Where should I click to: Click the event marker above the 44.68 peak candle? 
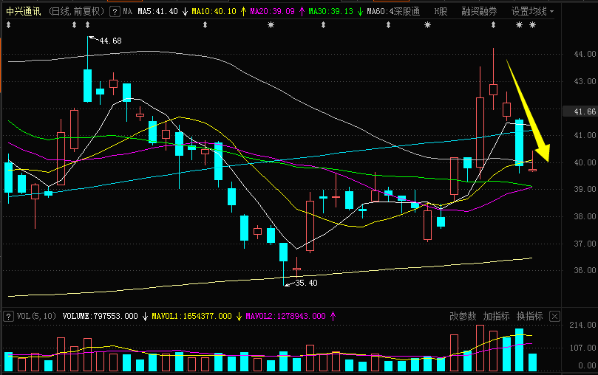pos(88,25)
